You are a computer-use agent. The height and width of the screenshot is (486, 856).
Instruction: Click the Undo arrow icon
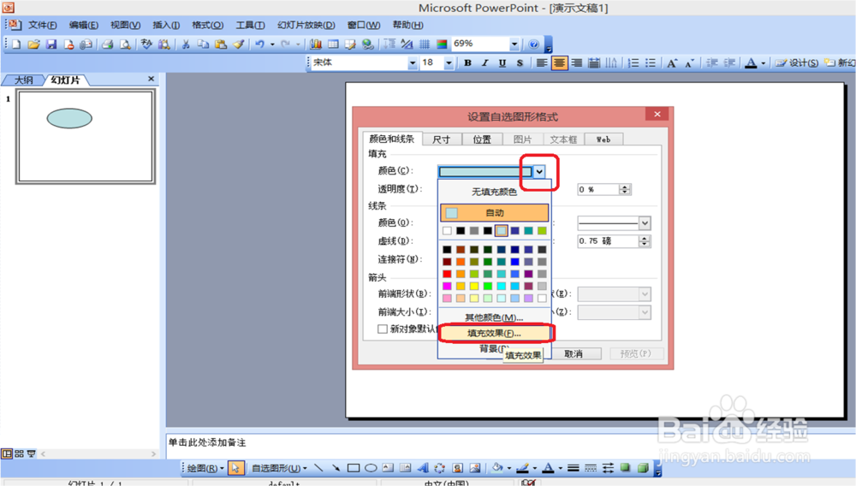point(260,44)
